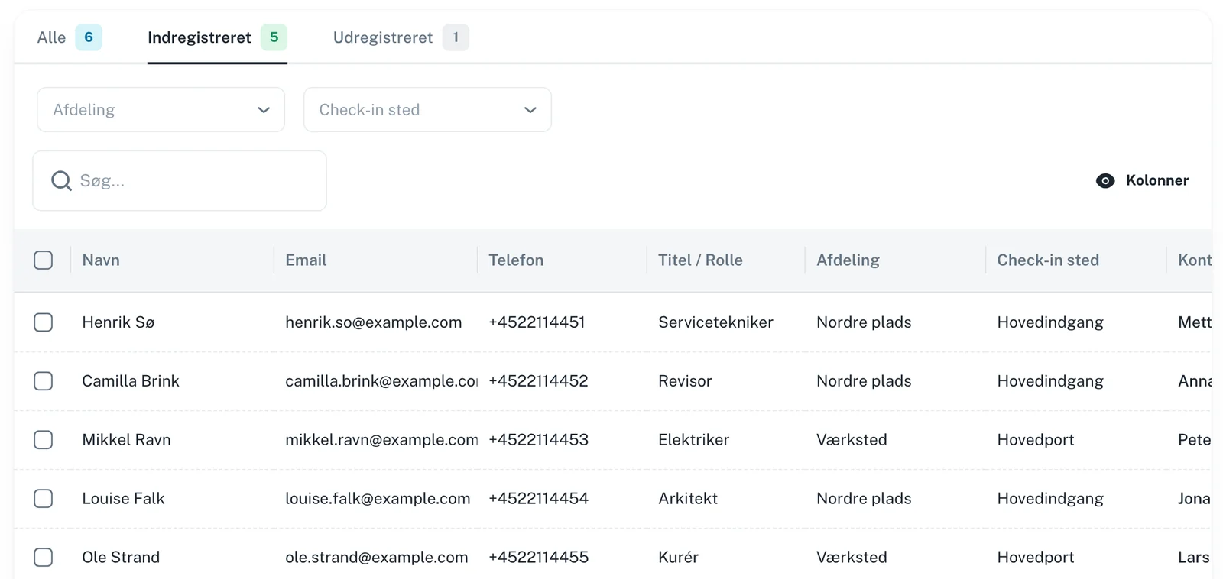Image resolution: width=1223 pixels, height=579 pixels.
Task: Check the box for Henrik Sø
Action: pos(44,322)
